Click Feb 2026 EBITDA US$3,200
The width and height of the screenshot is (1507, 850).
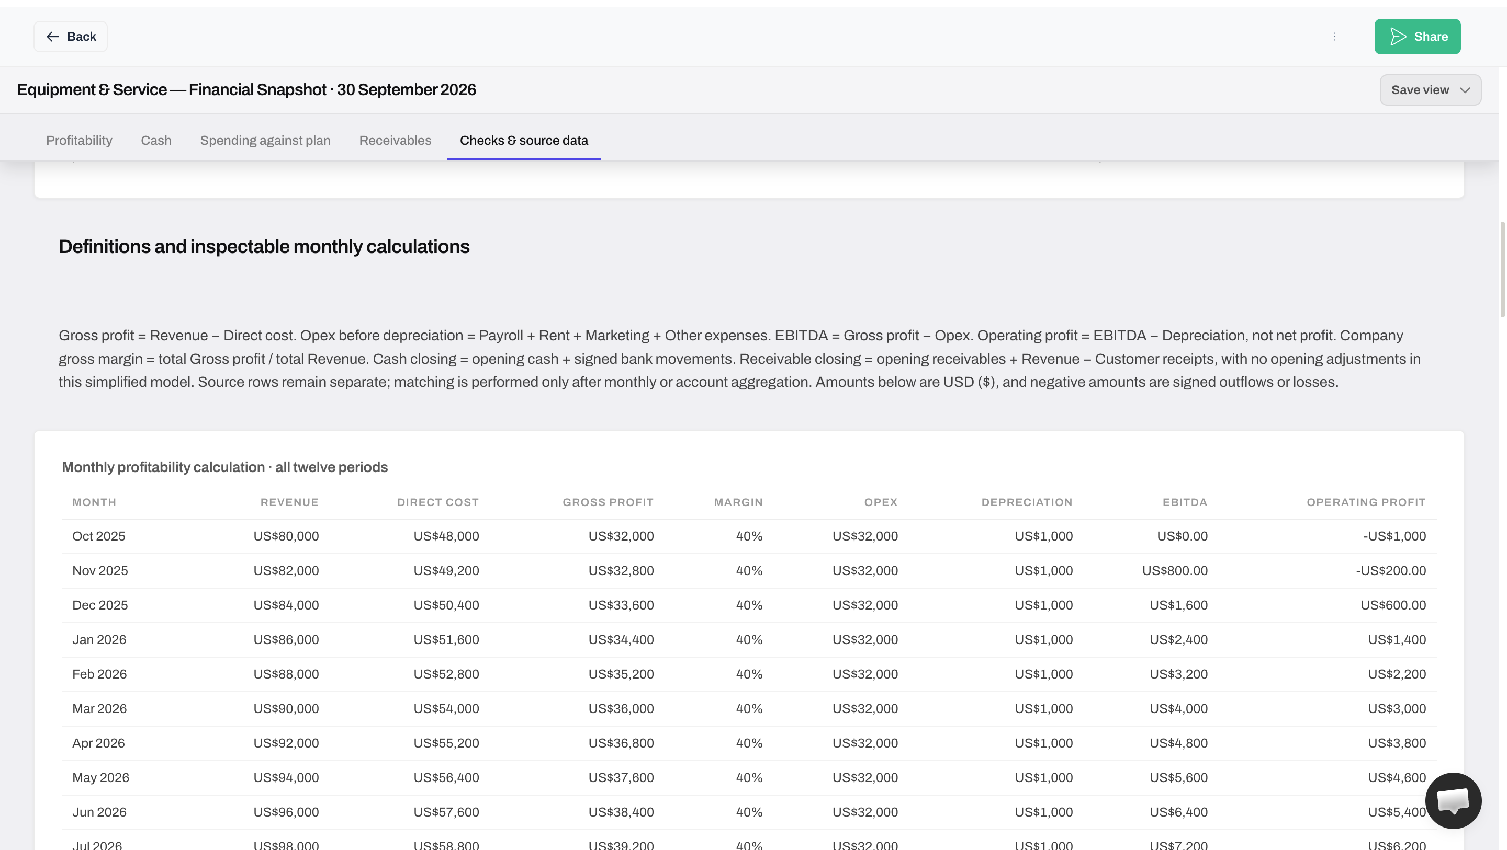1179,674
